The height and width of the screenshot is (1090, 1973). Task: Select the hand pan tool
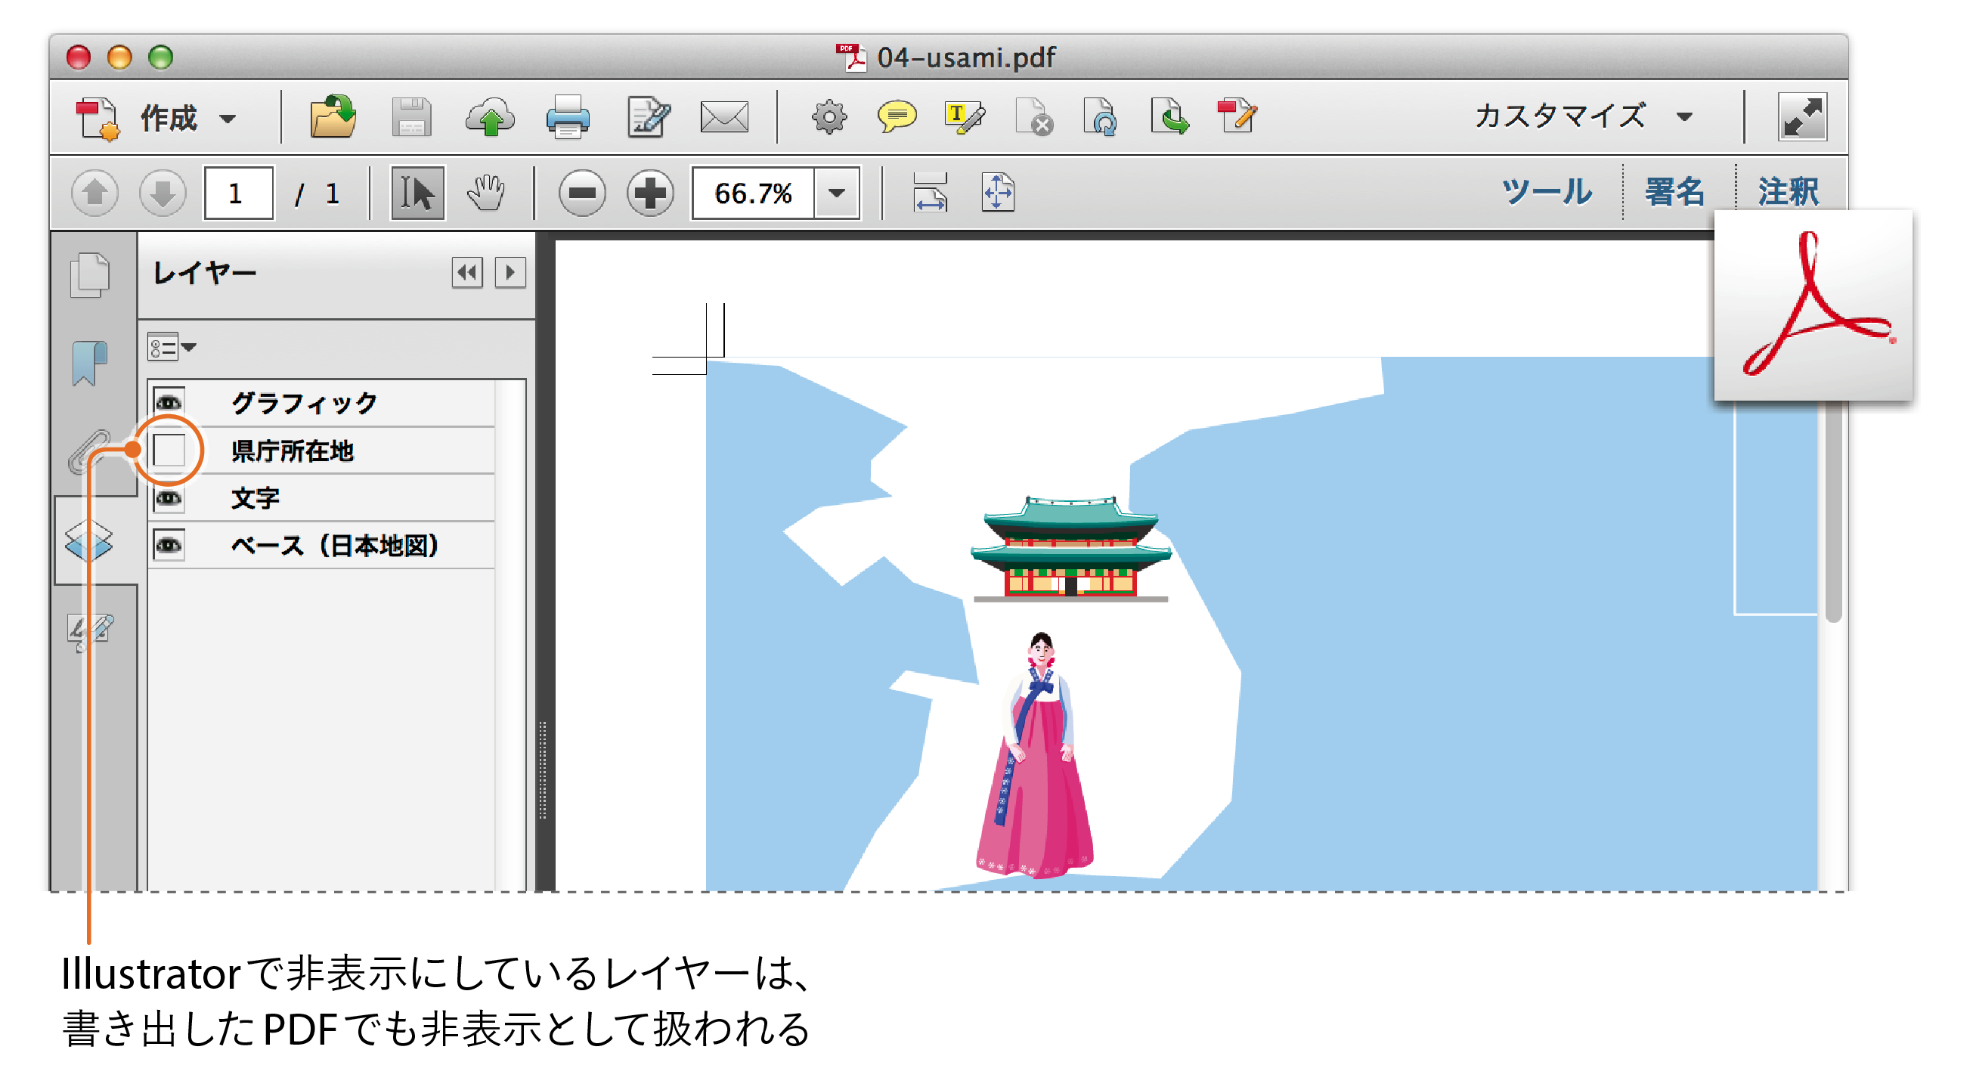click(x=486, y=193)
